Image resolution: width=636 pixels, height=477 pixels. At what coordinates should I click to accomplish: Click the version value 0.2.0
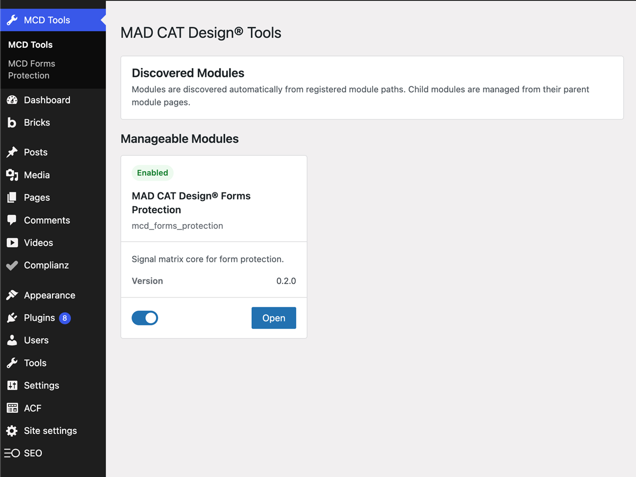(286, 281)
